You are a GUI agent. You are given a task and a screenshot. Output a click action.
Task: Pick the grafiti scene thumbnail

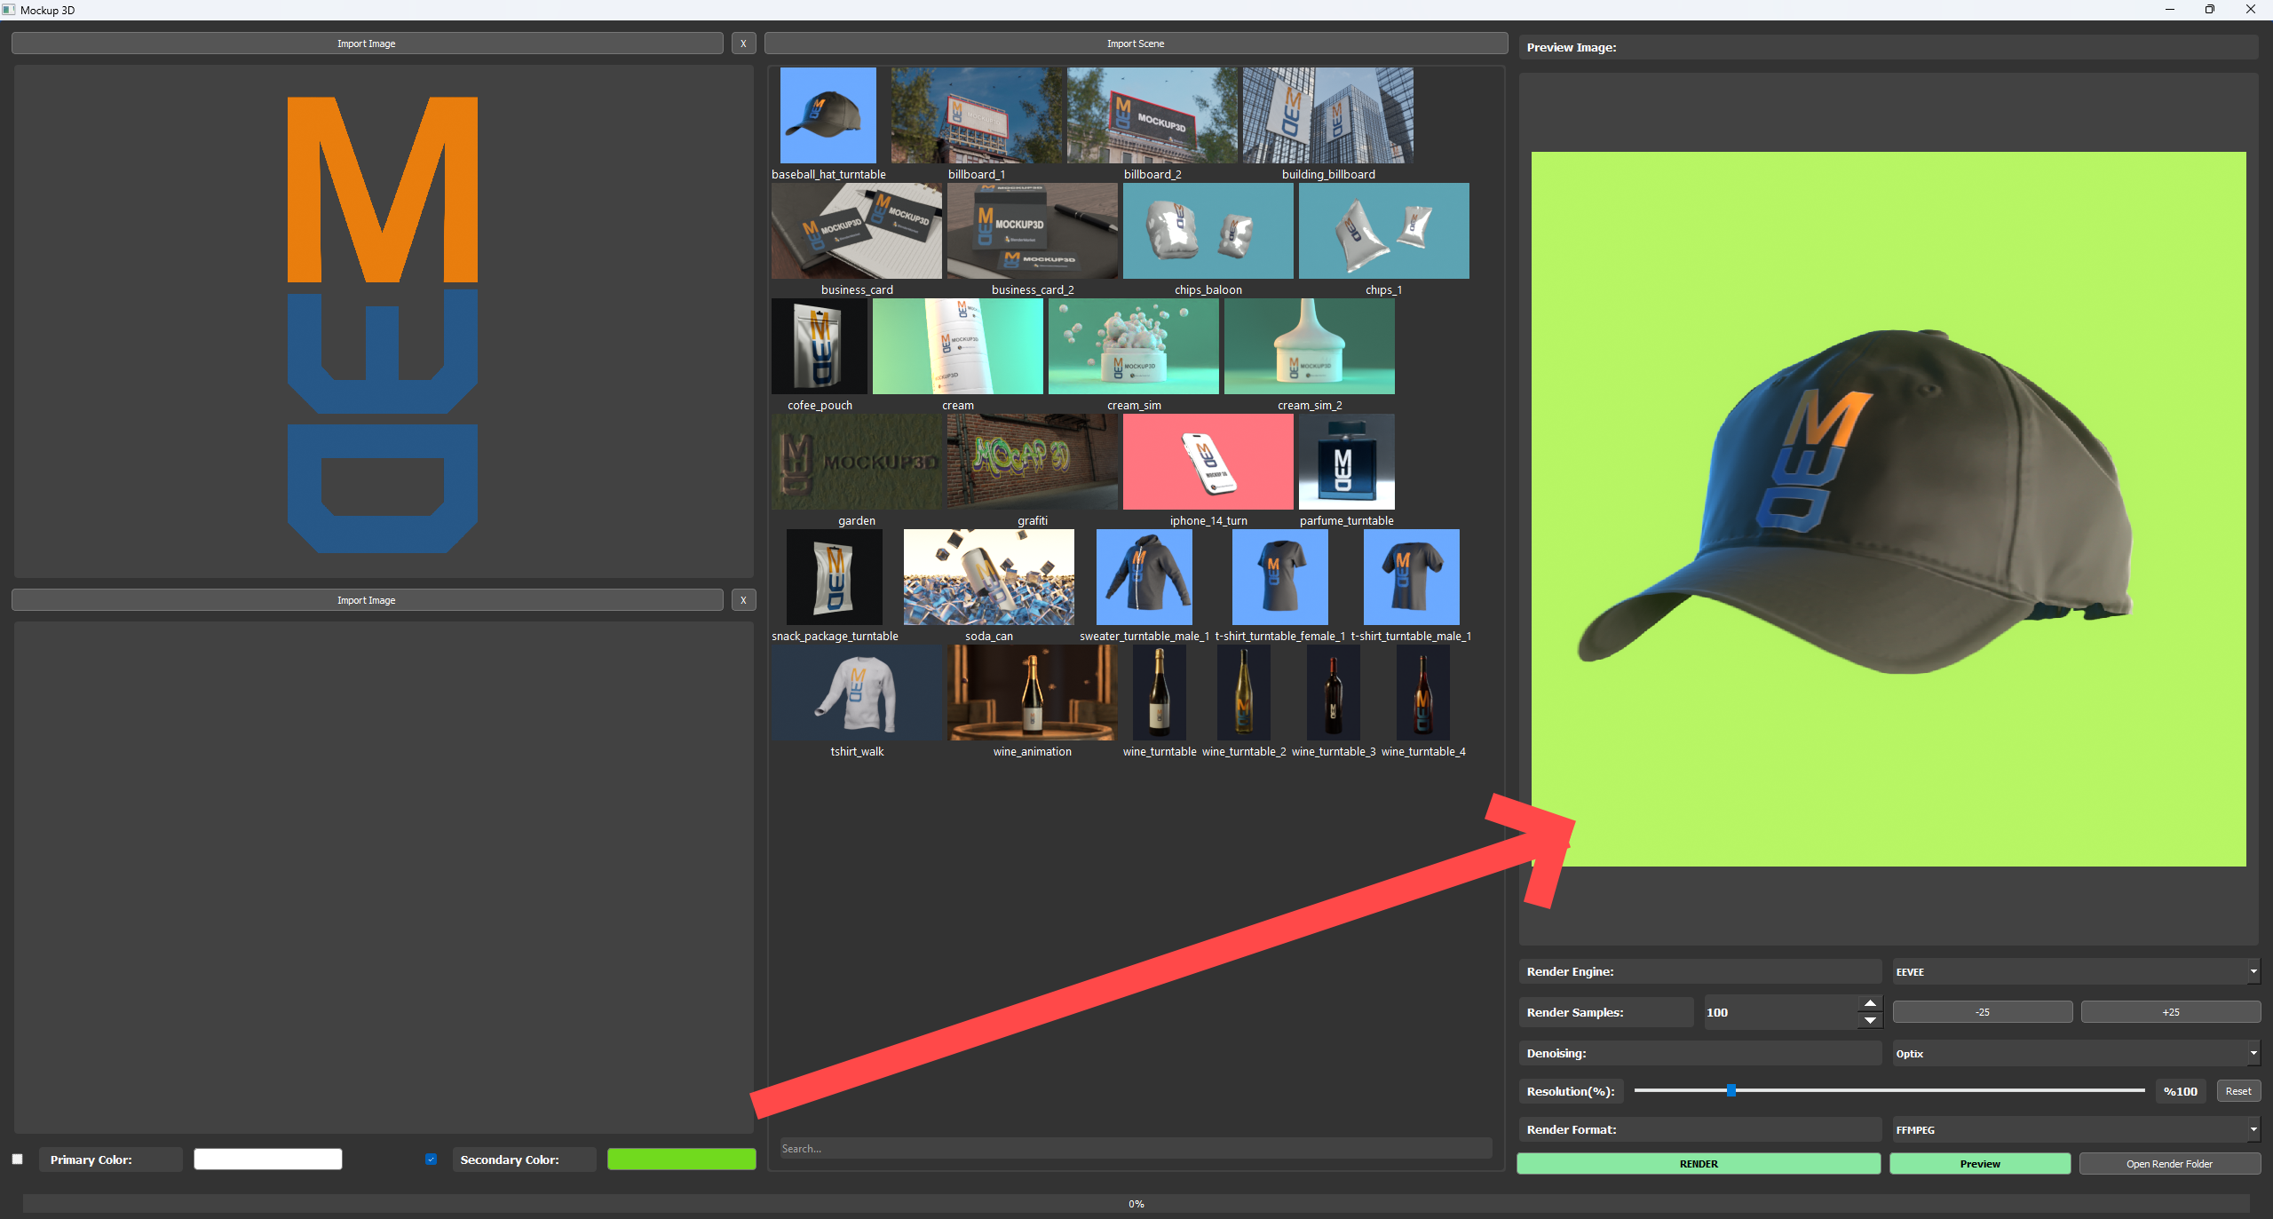(1032, 462)
